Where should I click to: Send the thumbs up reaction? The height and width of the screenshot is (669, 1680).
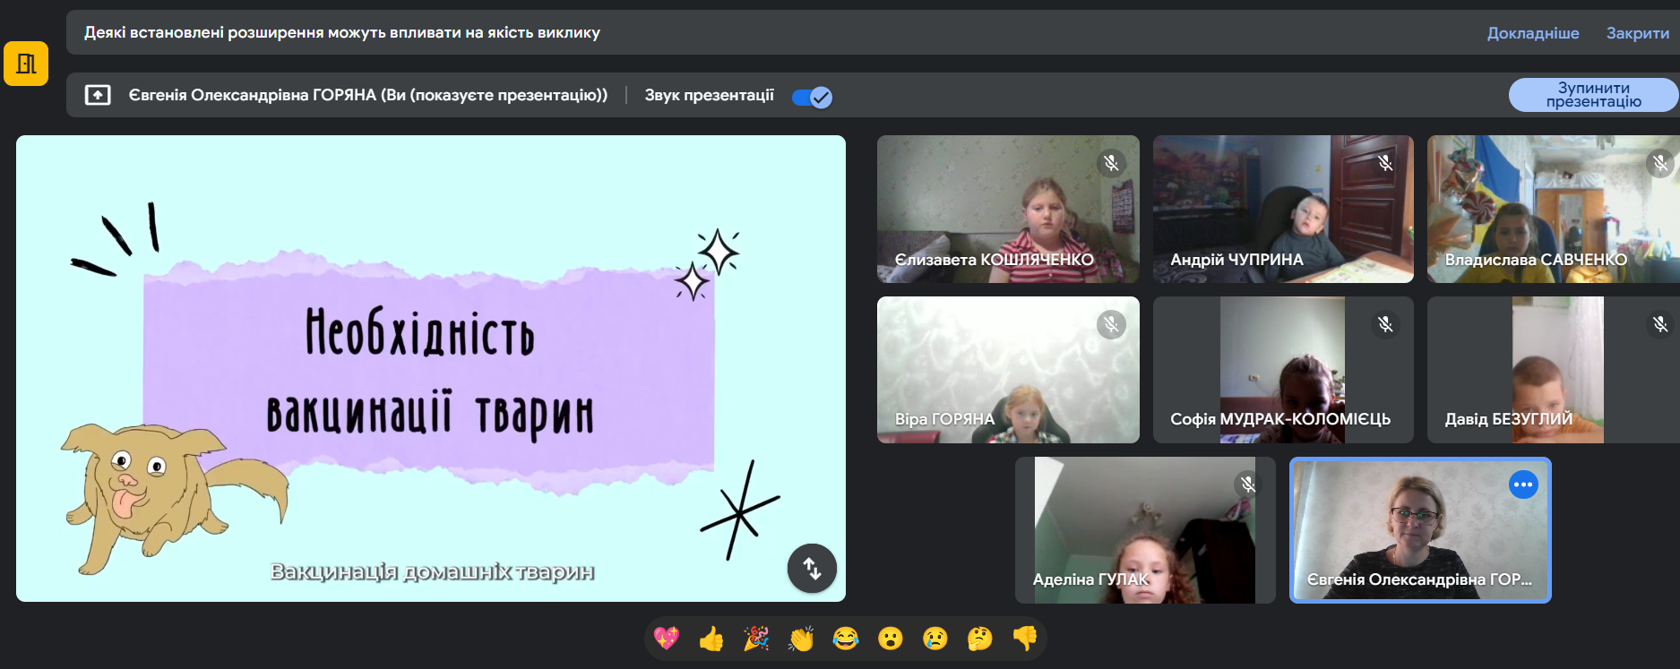(x=711, y=639)
